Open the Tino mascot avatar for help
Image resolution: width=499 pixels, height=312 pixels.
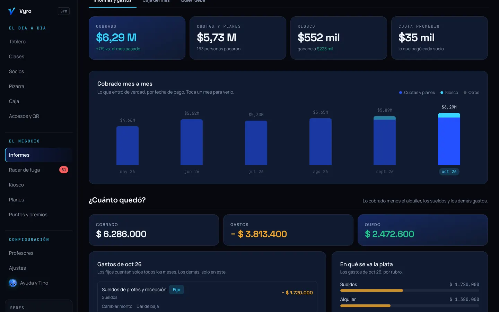13,283
